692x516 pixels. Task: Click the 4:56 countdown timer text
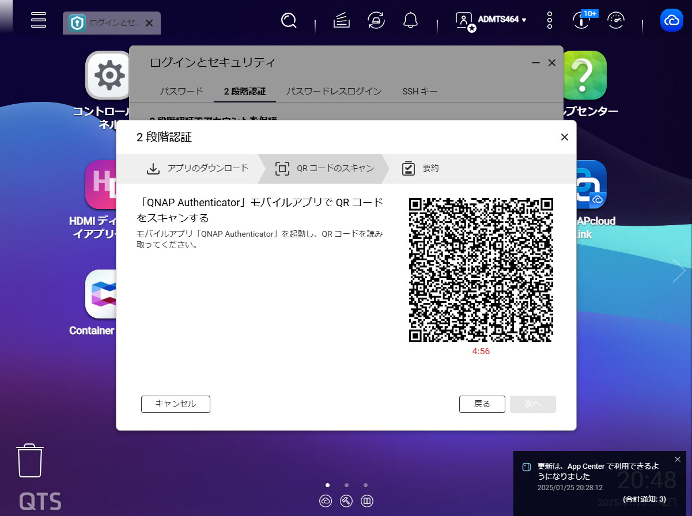(481, 351)
